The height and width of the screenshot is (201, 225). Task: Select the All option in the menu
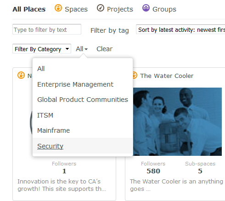[x=41, y=69]
